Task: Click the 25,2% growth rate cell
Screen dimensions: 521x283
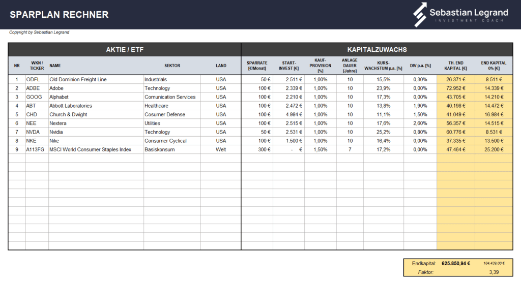Action: (384, 132)
